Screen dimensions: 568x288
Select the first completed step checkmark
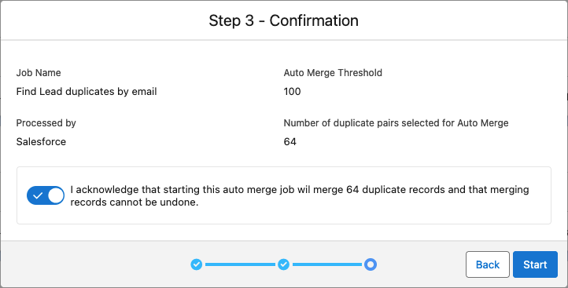(x=197, y=264)
